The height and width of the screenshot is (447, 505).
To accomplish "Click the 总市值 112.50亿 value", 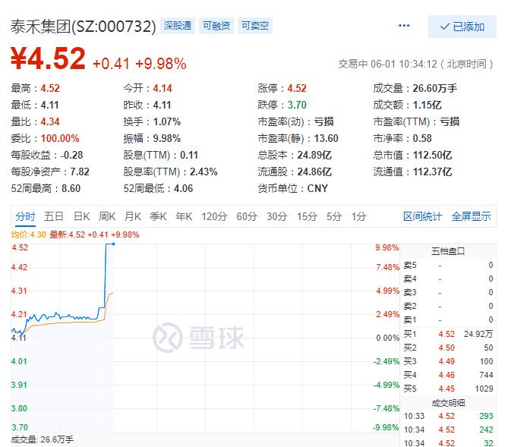I will [433, 155].
